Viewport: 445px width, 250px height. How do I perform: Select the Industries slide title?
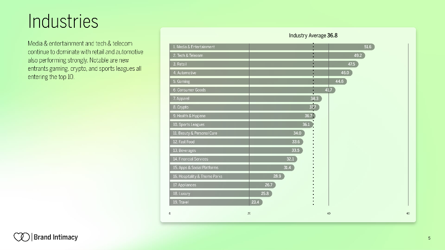coord(63,21)
